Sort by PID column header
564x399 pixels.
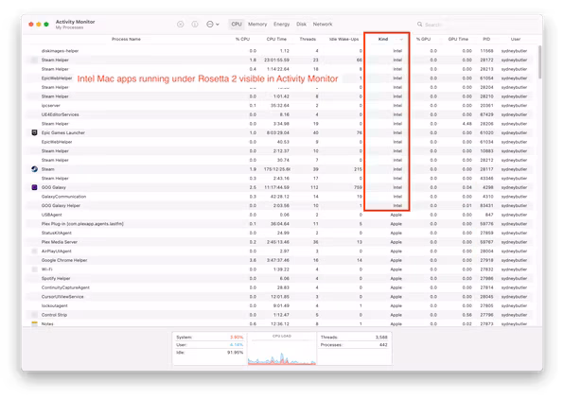point(486,39)
